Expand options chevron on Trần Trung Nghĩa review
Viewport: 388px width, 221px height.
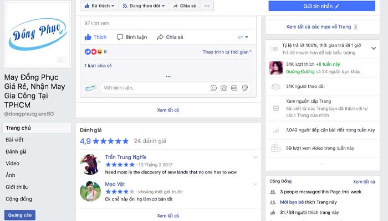point(255,157)
